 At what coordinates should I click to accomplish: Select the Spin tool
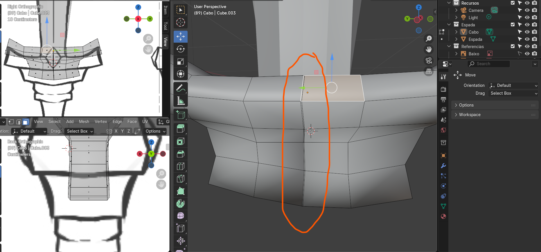181,204
